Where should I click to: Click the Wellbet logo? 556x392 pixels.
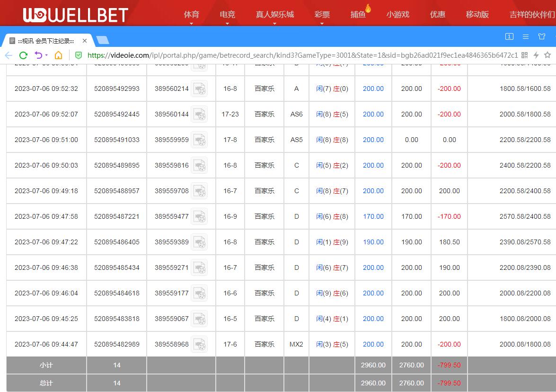click(x=76, y=15)
